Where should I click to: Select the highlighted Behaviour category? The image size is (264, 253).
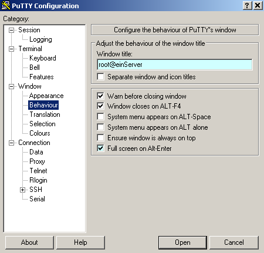pyautogui.click(x=43, y=105)
